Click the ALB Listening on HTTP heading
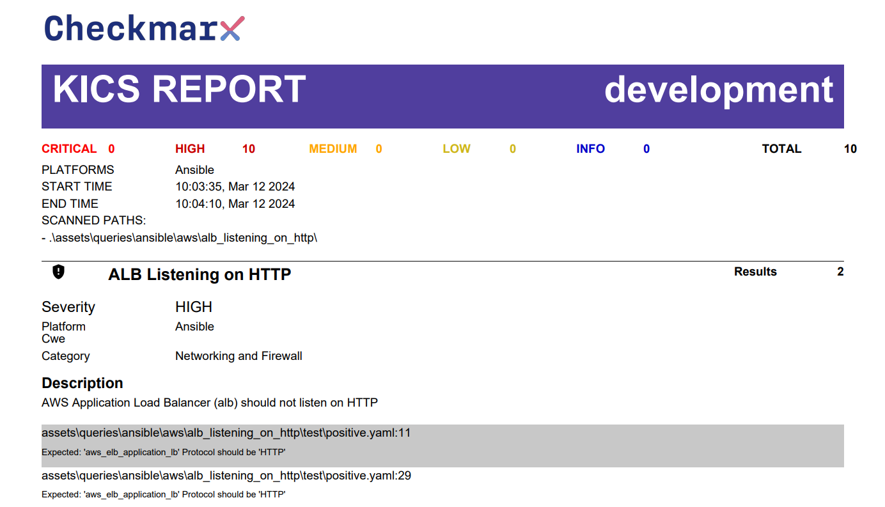 point(200,274)
